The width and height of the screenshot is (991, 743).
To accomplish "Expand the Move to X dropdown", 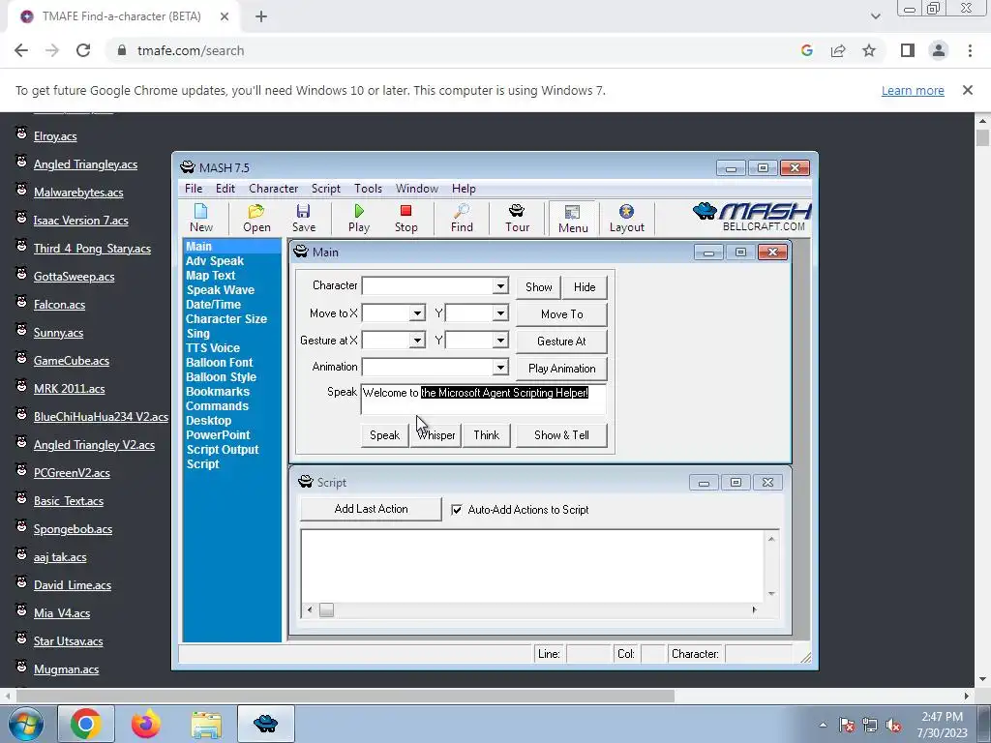I will point(417,313).
